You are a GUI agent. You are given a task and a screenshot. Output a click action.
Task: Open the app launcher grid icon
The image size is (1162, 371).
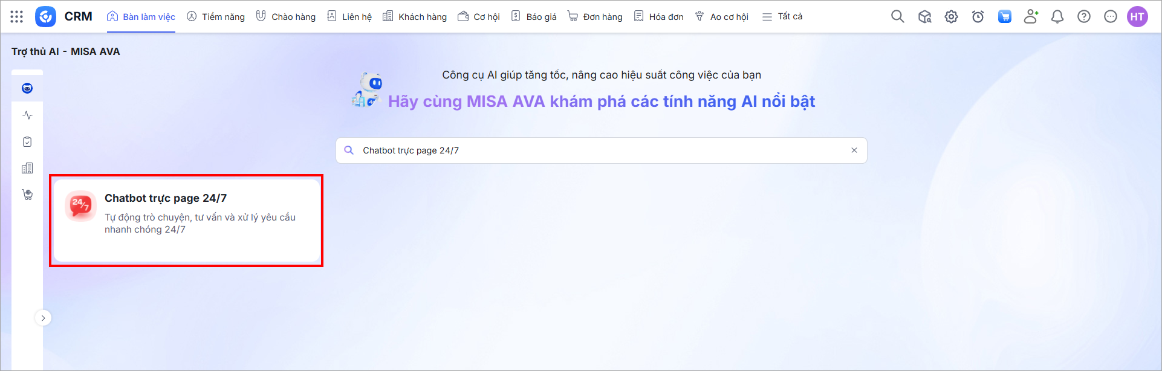pos(17,17)
